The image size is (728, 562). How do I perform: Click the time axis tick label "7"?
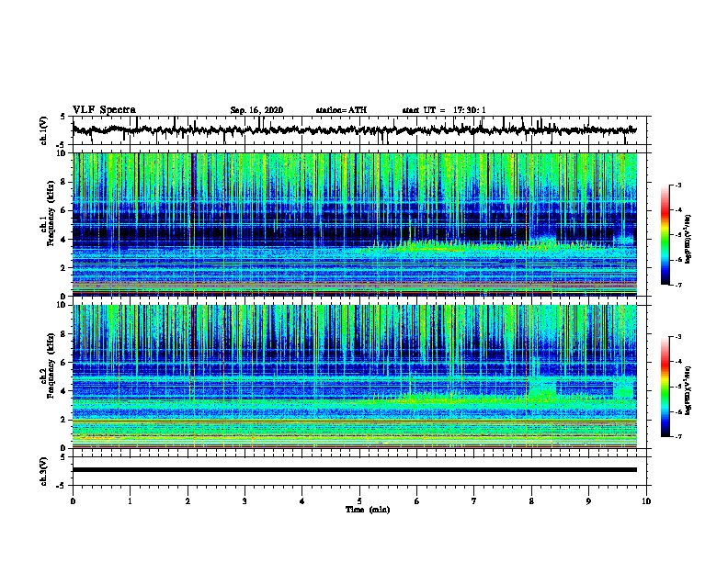[x=474, y=501]
